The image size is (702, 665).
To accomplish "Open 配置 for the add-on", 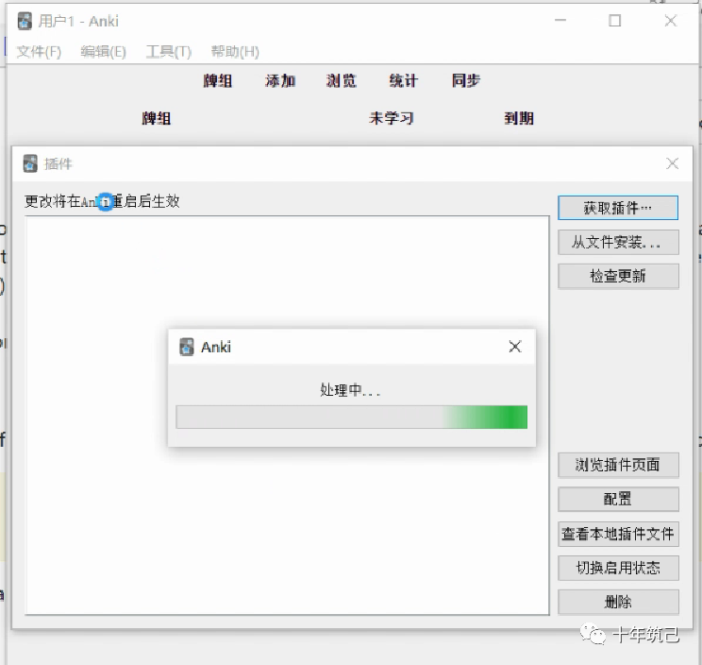I will tap(618, 499).
